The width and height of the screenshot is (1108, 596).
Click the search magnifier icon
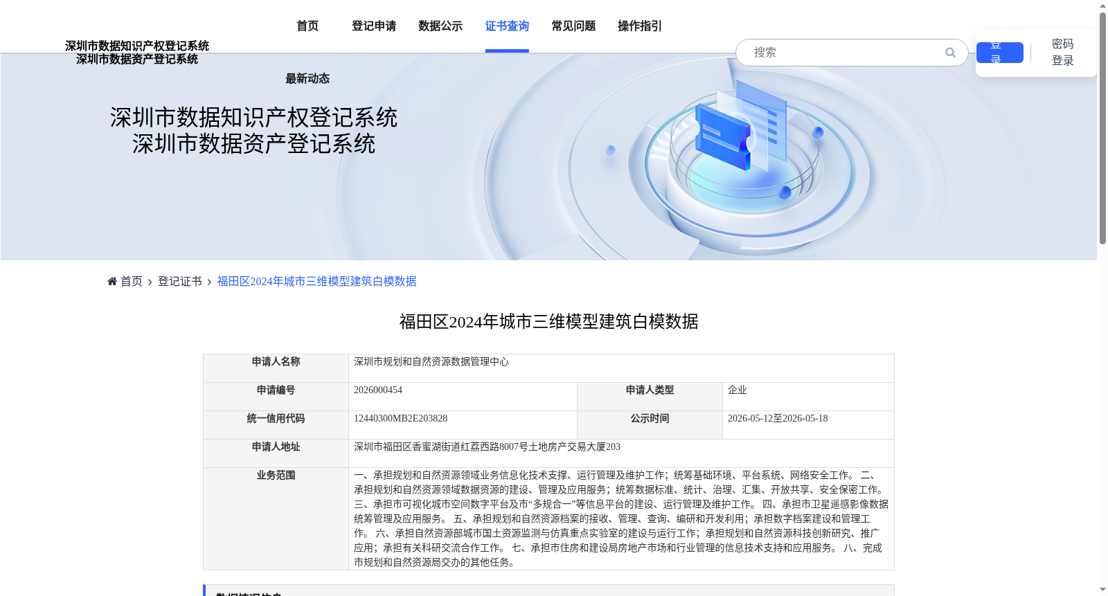950,53
